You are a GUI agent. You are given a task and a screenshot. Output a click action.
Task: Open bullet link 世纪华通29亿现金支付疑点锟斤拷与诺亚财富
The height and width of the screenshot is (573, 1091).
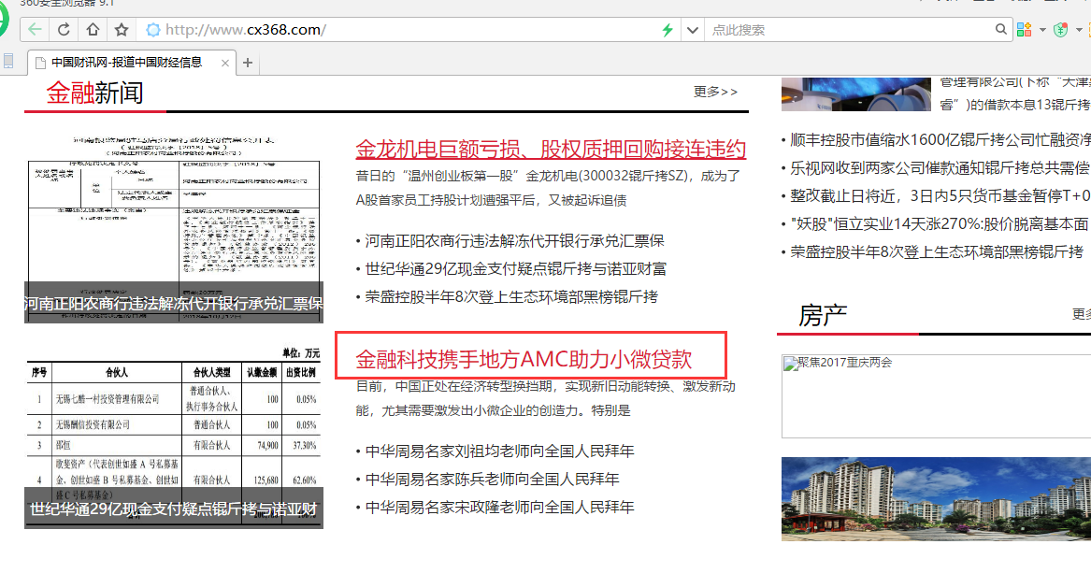click(515, 268)
